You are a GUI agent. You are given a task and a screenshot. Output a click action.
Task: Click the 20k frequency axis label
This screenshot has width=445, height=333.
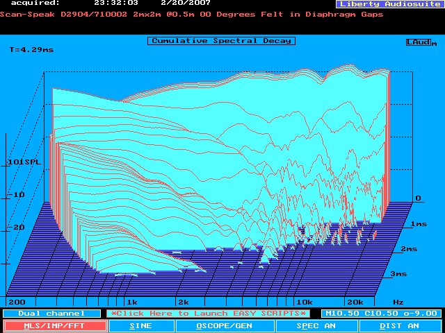(355, 302)
